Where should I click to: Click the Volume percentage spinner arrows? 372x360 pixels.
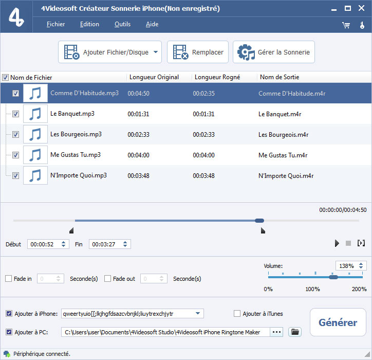click(362, 266)
